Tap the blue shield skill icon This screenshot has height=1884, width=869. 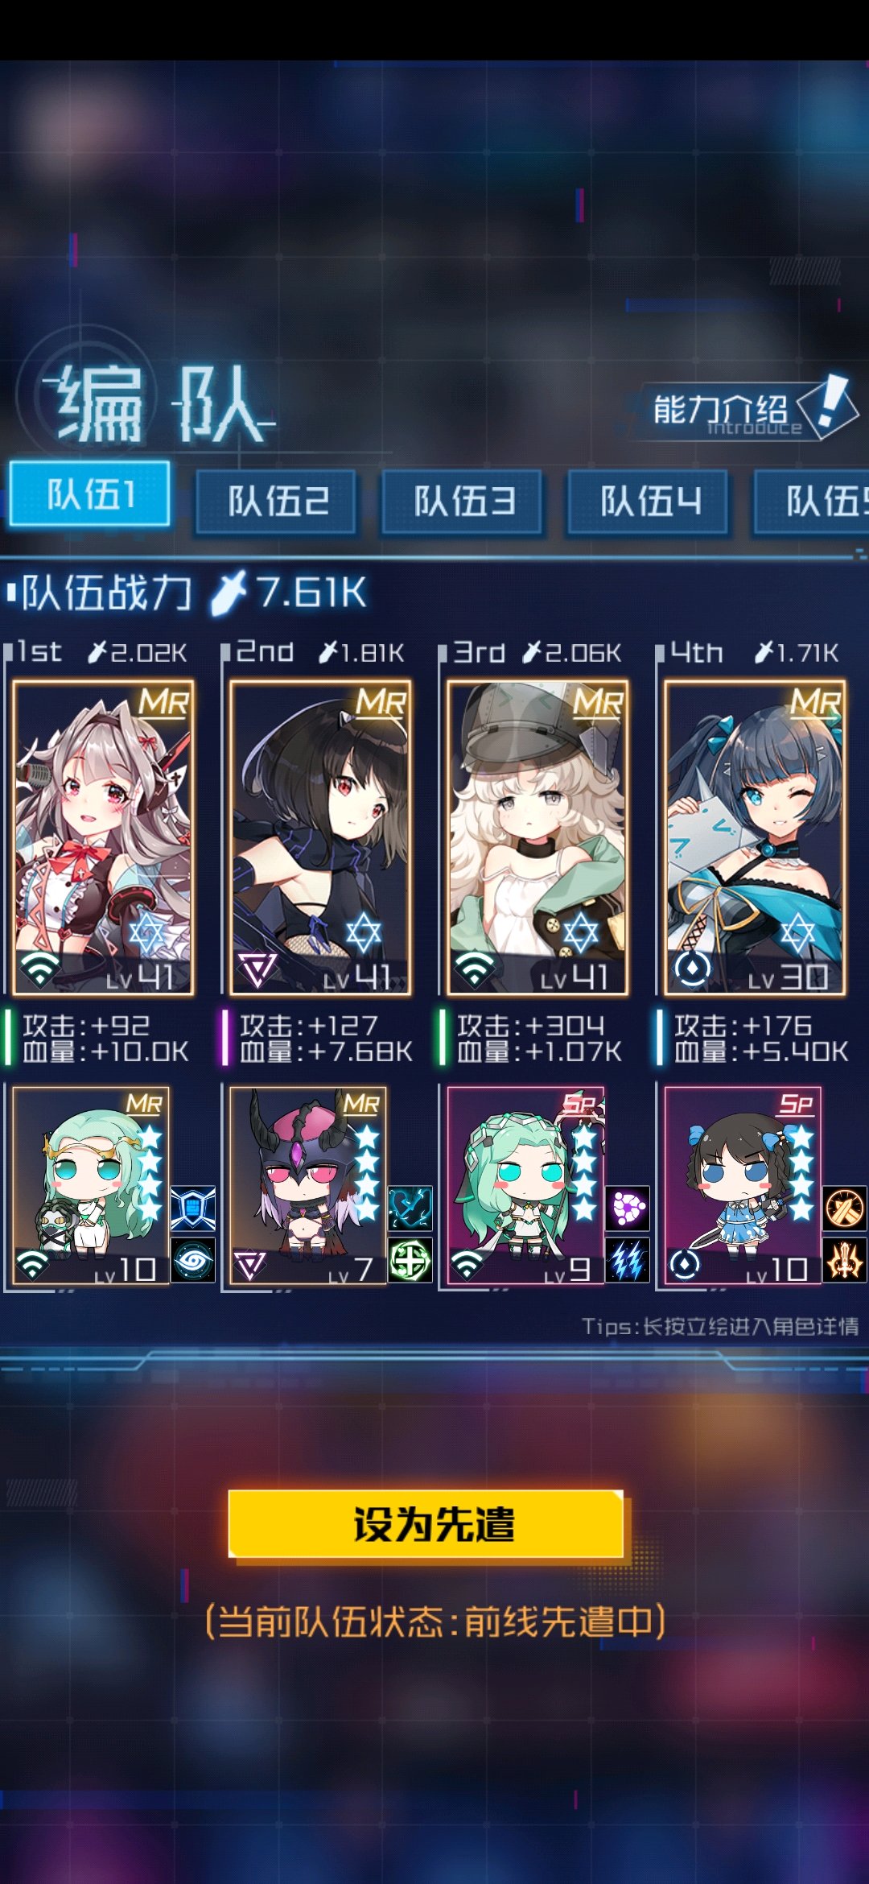[x=193, y=1208]
